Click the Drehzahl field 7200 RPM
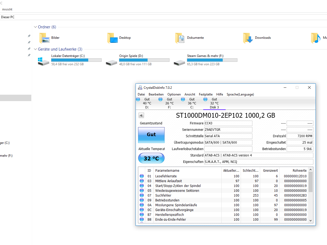Screen dimensions: 327x245 point(300,136)
